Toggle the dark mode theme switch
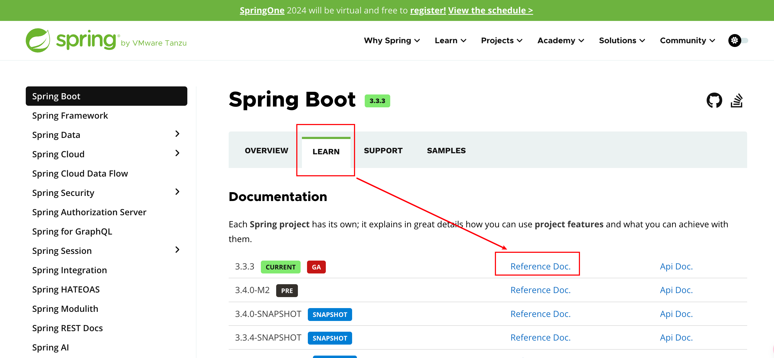774x358 pixels. [738, 40]
